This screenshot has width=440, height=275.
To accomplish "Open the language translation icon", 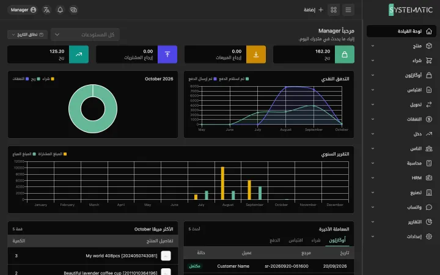I will (46, 10).
